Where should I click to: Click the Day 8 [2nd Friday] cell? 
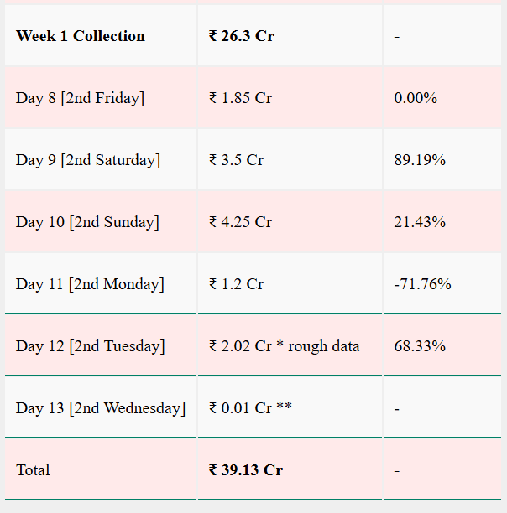(80, 98)
